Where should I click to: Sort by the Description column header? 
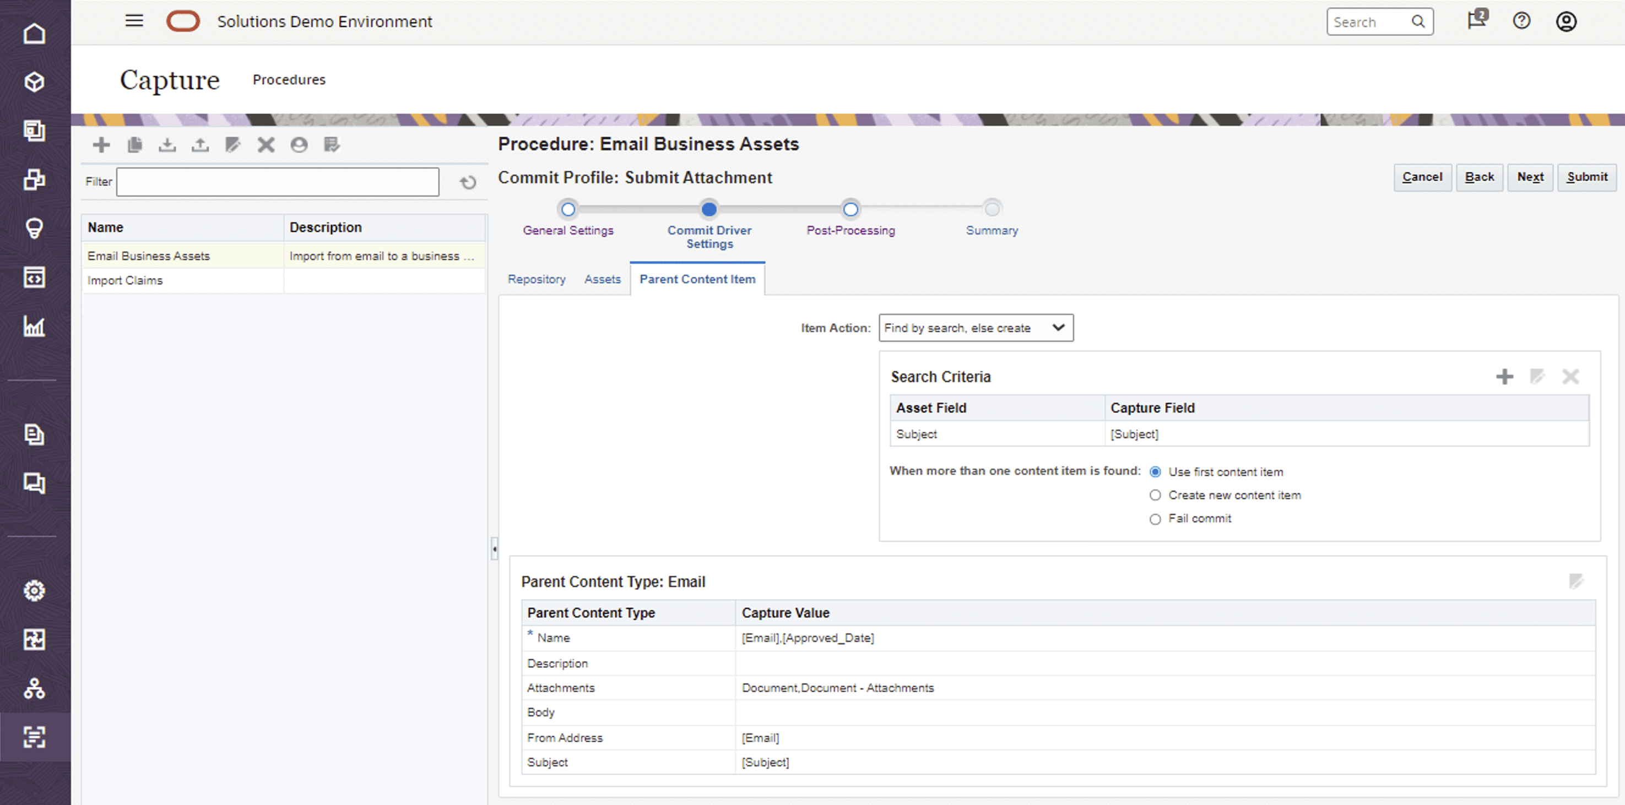coord(385,227)
